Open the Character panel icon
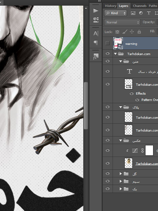The width and height of the screenshot is (158, 211). click(96, 33)
